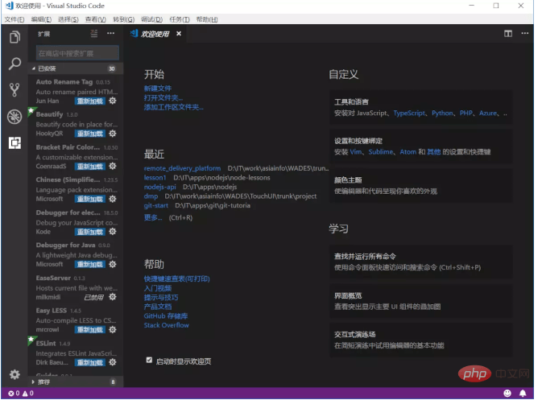
Task: Open 提示与技巧 link
Action: coord(161,298)
